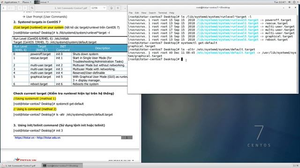The image size is (300, 168).
Task: Open the PDF viewer hamburger menu
Action: tap(118, 8)
